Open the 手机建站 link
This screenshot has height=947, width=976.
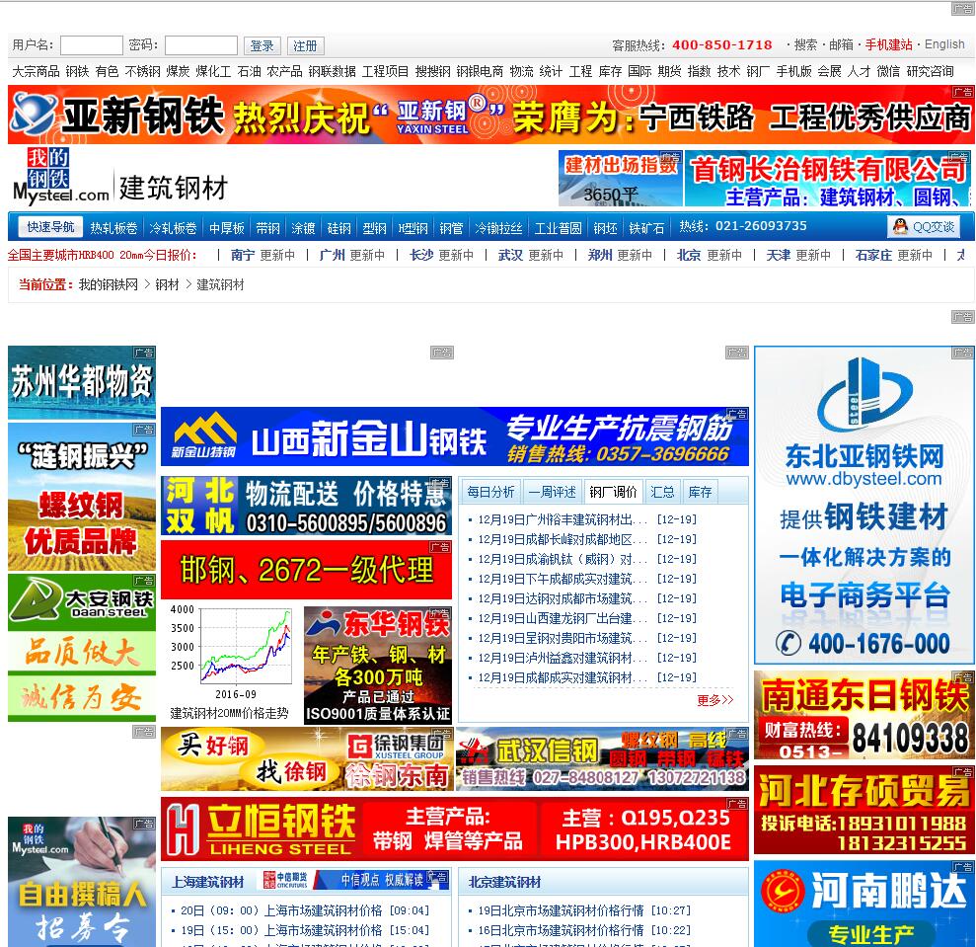888,44
